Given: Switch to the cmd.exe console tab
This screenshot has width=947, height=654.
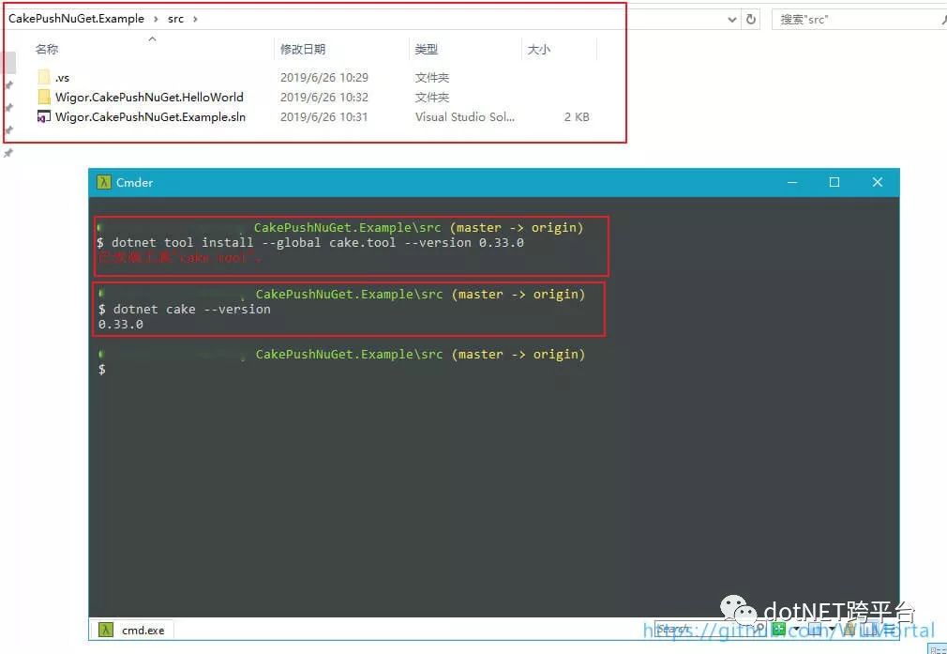Looking at the screenshot, I should [x=131, y=630].
